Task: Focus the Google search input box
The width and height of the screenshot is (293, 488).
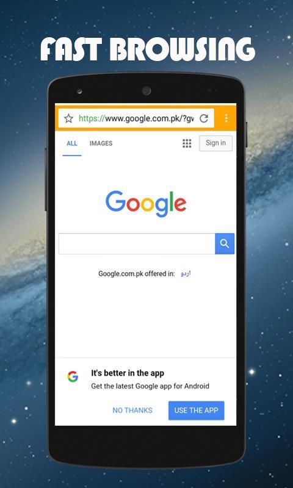Action: click(x=137, y=243)
